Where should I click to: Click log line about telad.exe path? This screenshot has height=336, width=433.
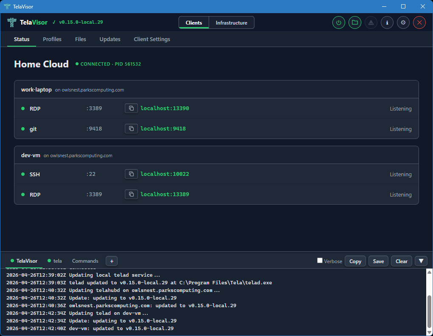(139, 283)
